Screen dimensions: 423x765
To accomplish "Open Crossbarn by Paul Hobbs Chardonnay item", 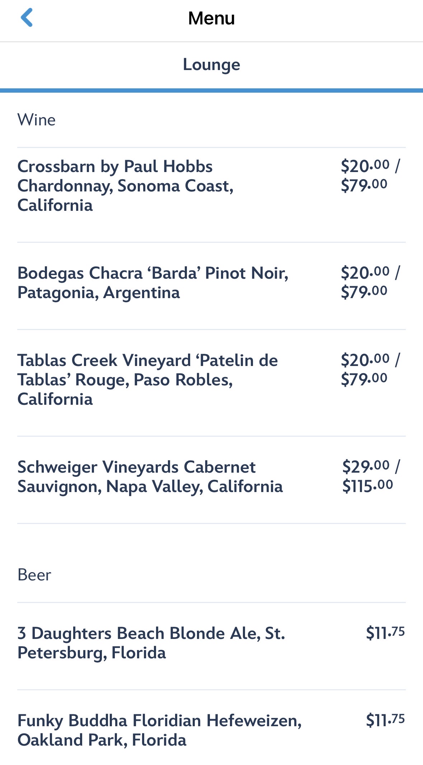I will point(126,186).
